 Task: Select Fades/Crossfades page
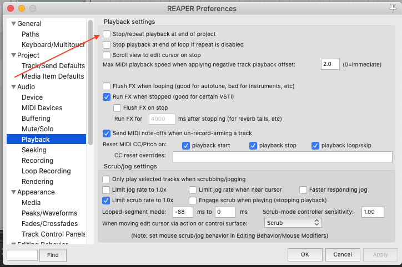tap(49, 224)
